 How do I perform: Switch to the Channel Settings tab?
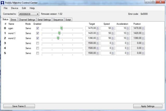[27, 19]
